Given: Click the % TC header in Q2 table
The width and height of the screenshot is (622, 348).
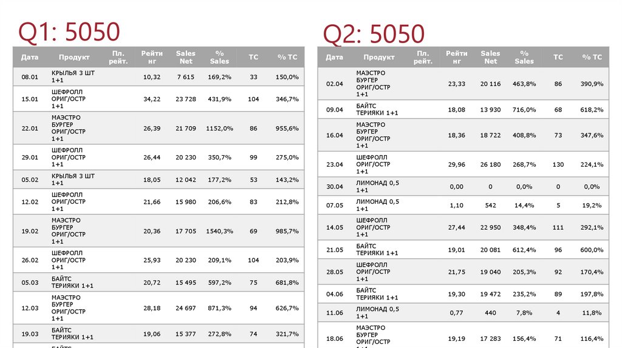Looking at the screenshot, I should point(592,57).
